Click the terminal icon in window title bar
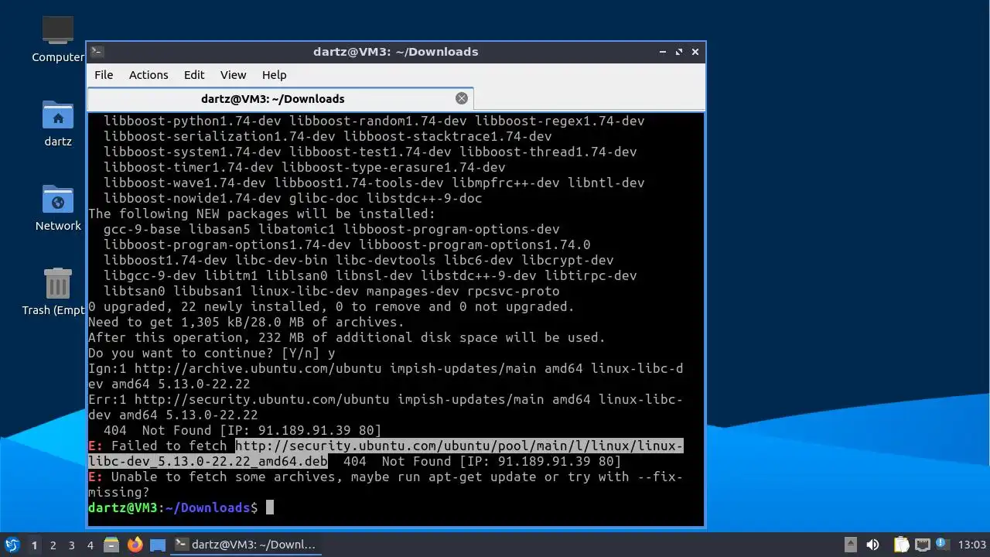 [x=97, y=52]
